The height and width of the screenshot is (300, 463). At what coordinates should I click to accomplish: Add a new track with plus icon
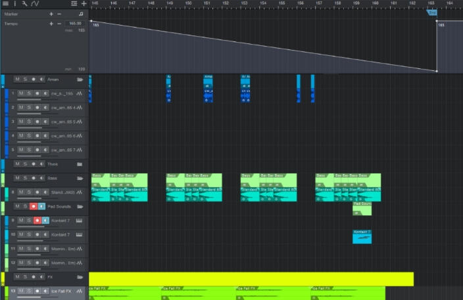pyautogui.click(x=84, y=4)
